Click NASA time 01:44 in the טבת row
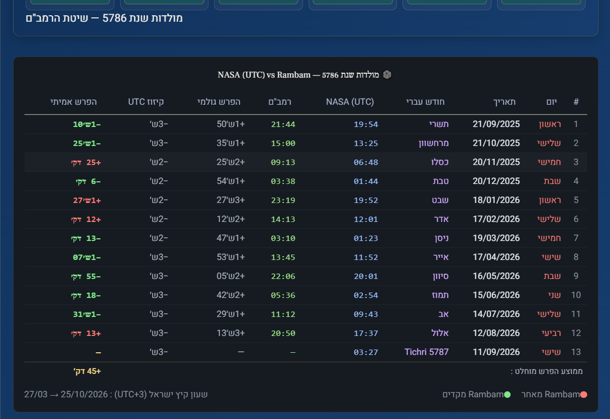 click(x=366, y=181)
